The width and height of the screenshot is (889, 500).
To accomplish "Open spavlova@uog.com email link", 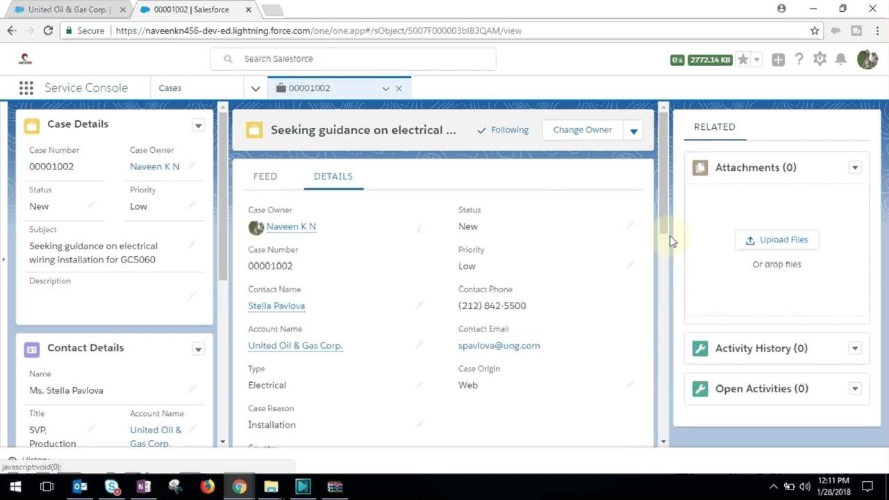I will pyautogui.click(x=499, y=345).
